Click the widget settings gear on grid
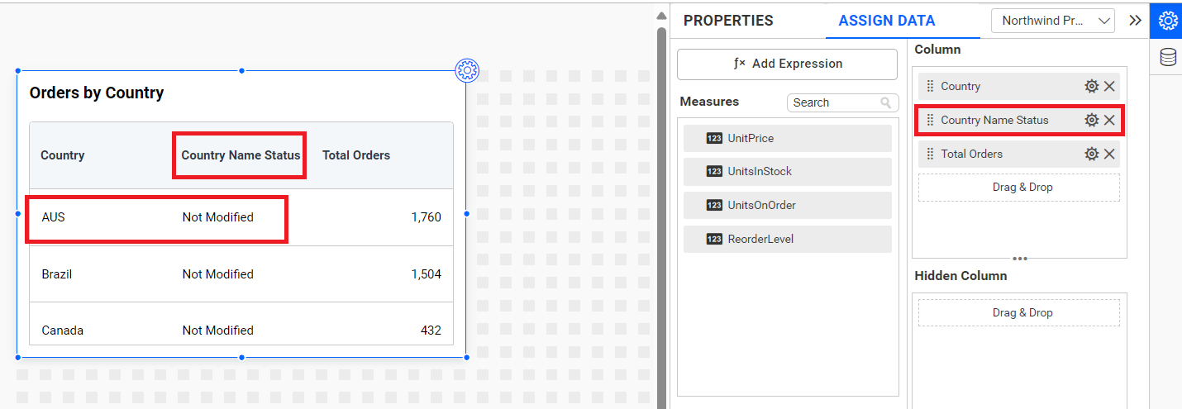This screenshot has width=1182, height=409. pyautogui.click(x=467, y=70)
